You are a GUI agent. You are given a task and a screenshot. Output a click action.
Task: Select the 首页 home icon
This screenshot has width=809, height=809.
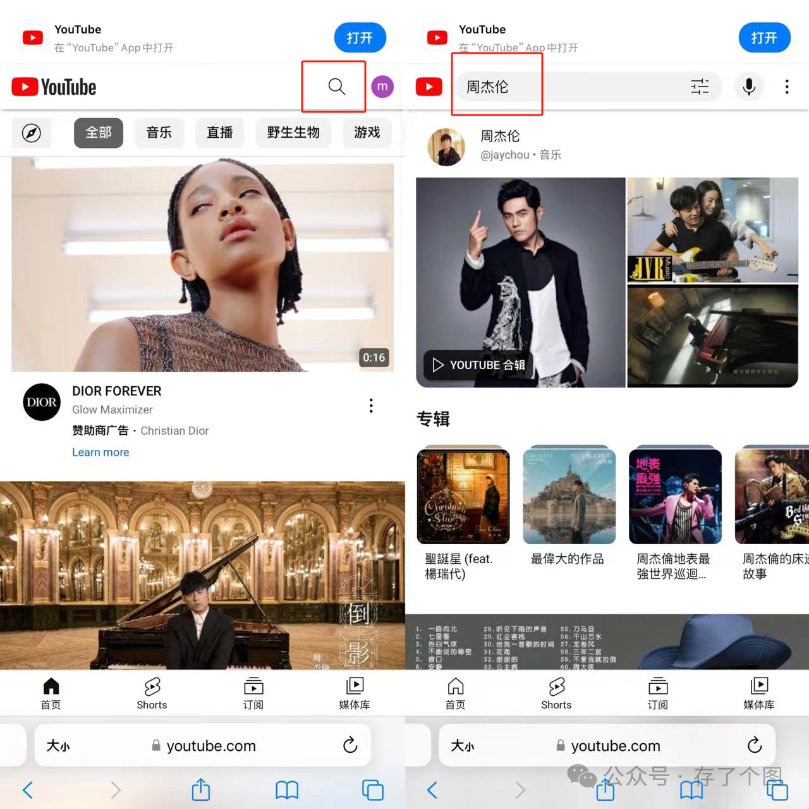[x=51, y=693]
